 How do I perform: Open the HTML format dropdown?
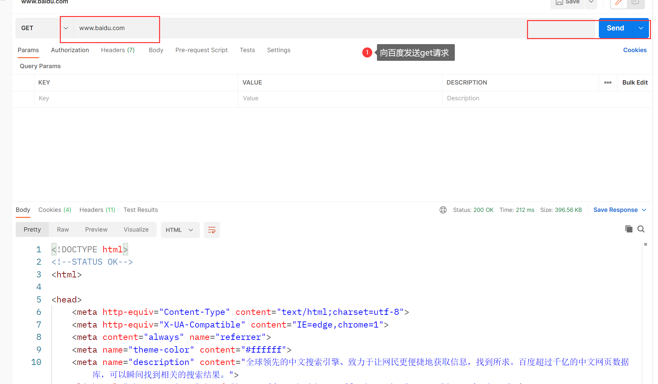pyautogui.click(x=180, y=230)
